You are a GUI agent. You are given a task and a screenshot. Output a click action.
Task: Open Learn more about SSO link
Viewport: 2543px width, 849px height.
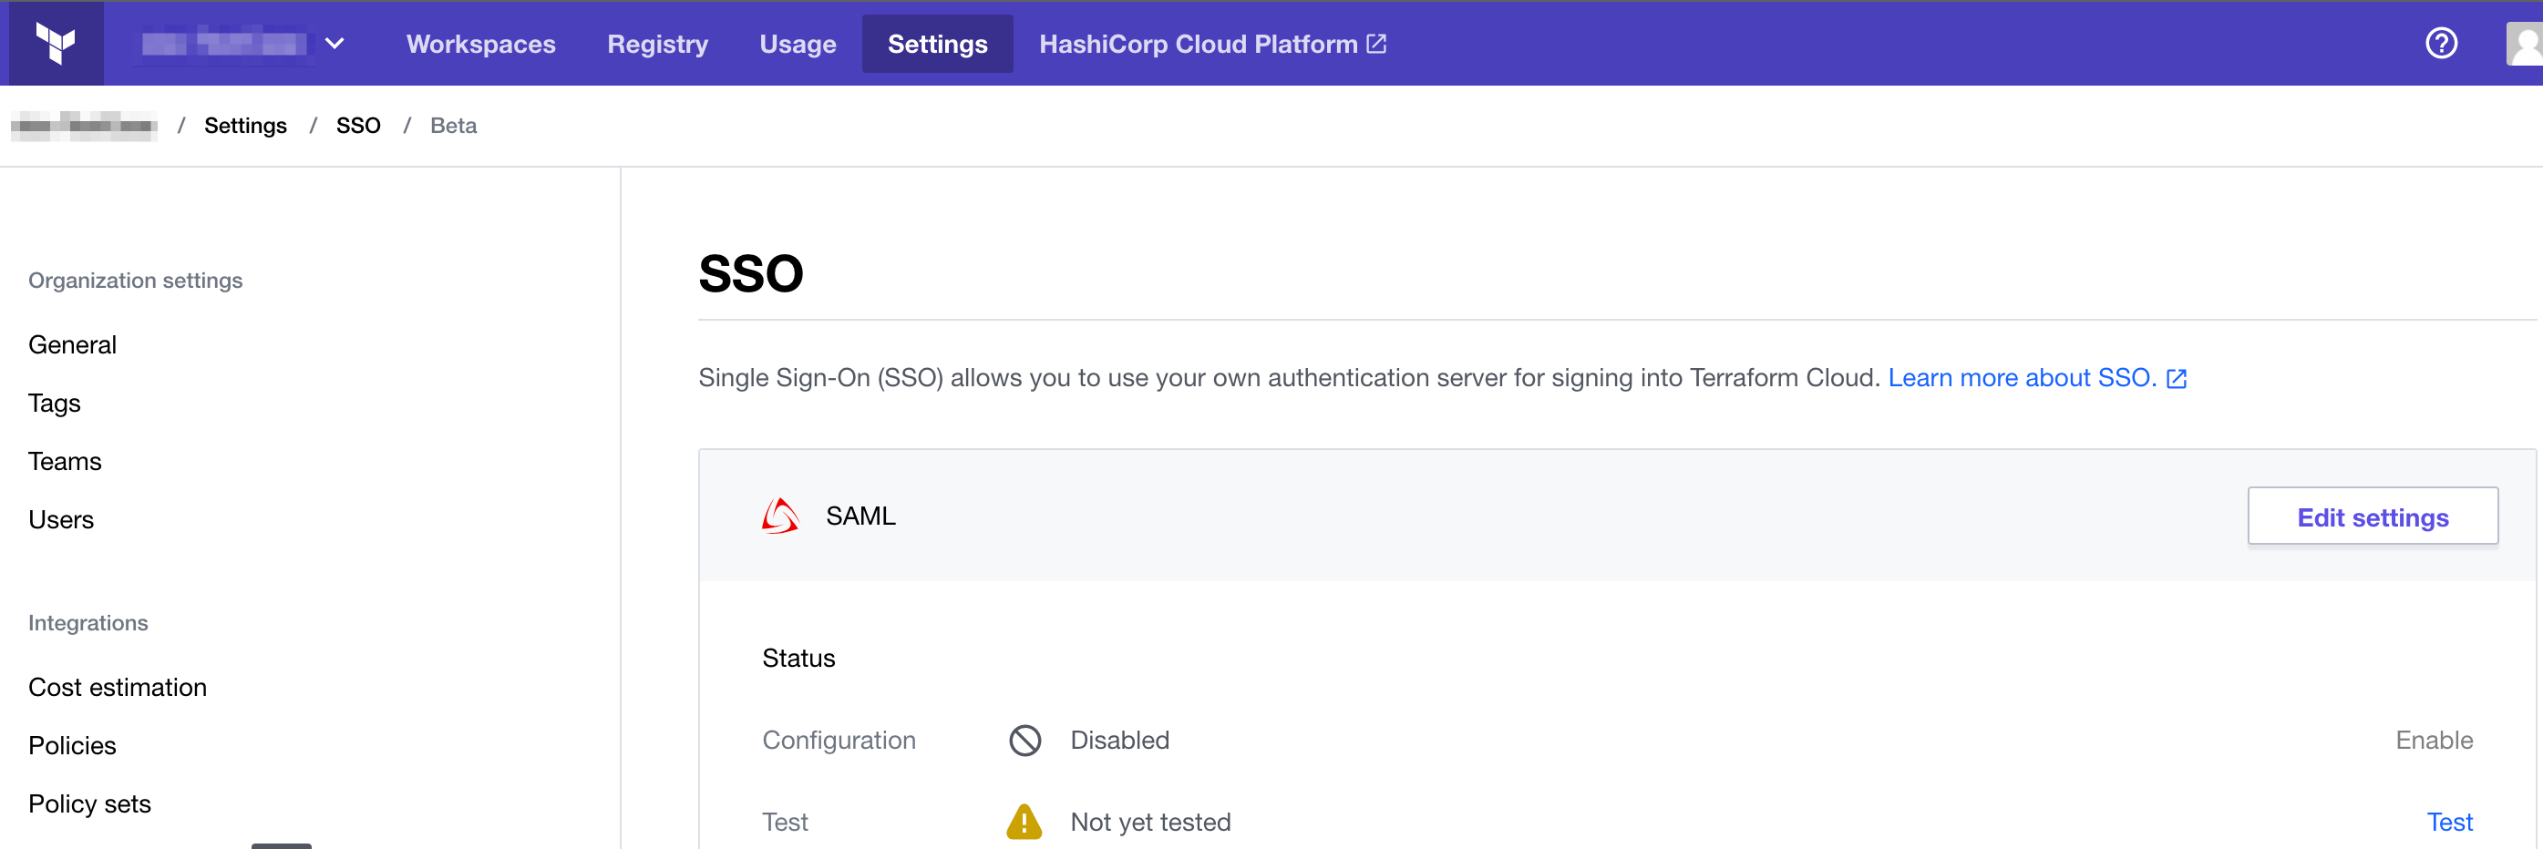(x=2021, y=378)
